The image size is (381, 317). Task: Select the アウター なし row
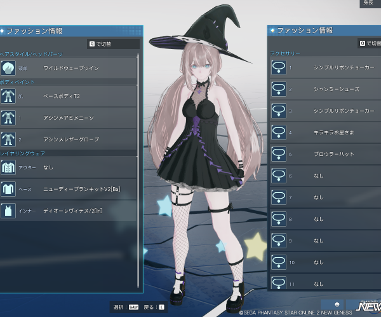pyautogui.click(x=69, y=167)
